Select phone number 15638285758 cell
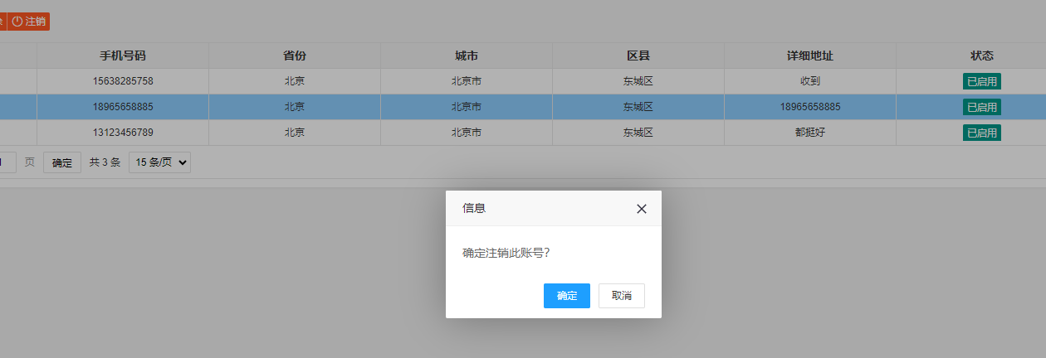This screenshot has width=1046, height=358. pos(123,81)
